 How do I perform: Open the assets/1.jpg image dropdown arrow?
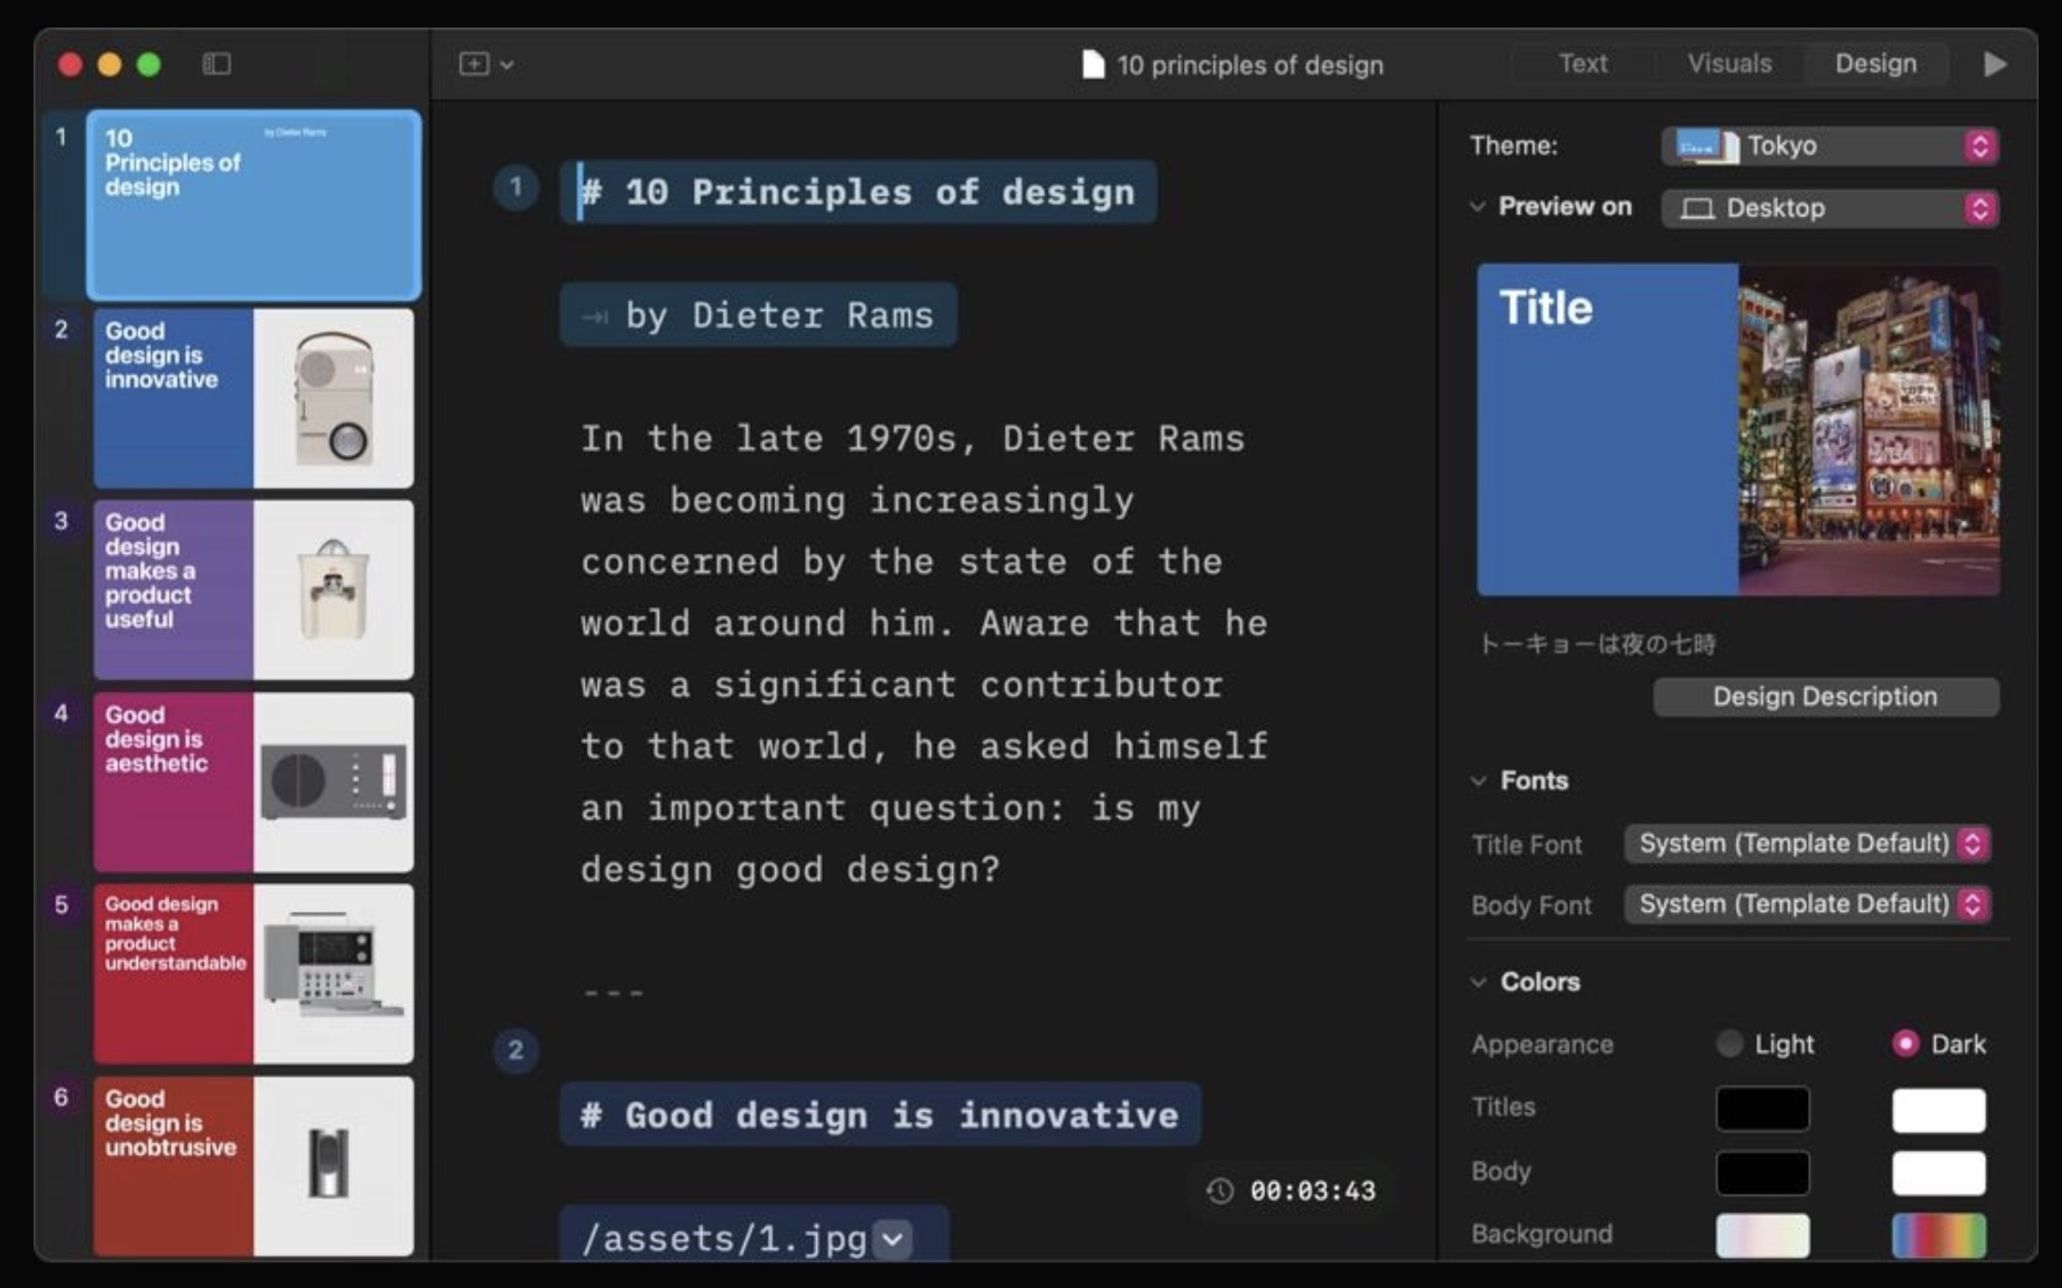[x=892, y=1239]
